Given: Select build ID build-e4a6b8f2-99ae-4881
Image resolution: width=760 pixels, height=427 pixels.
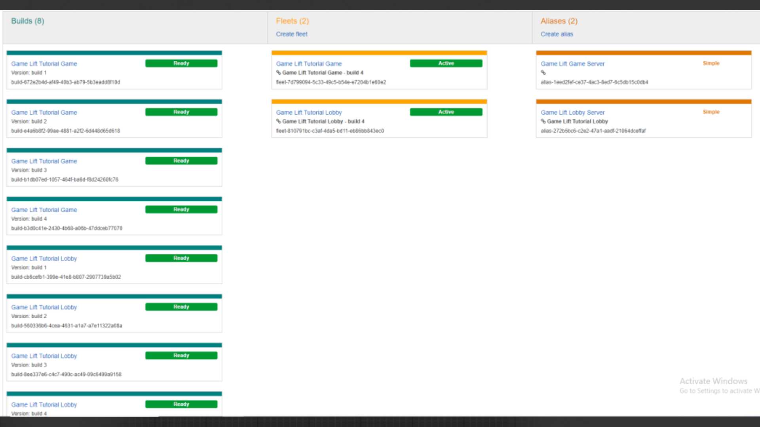Looking at the screenshot, I should click(66, 131).
